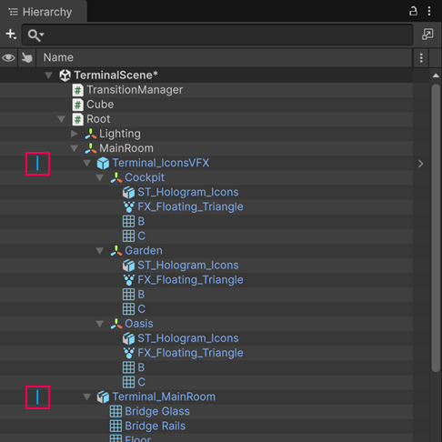This screenshot has height=442, width=442.
Task: Collapse the MainRoom object arrow
Action: (x=75, y=148)
